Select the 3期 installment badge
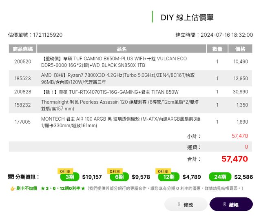This screenshot has width=261, height=219. click(x=70, y=177)
